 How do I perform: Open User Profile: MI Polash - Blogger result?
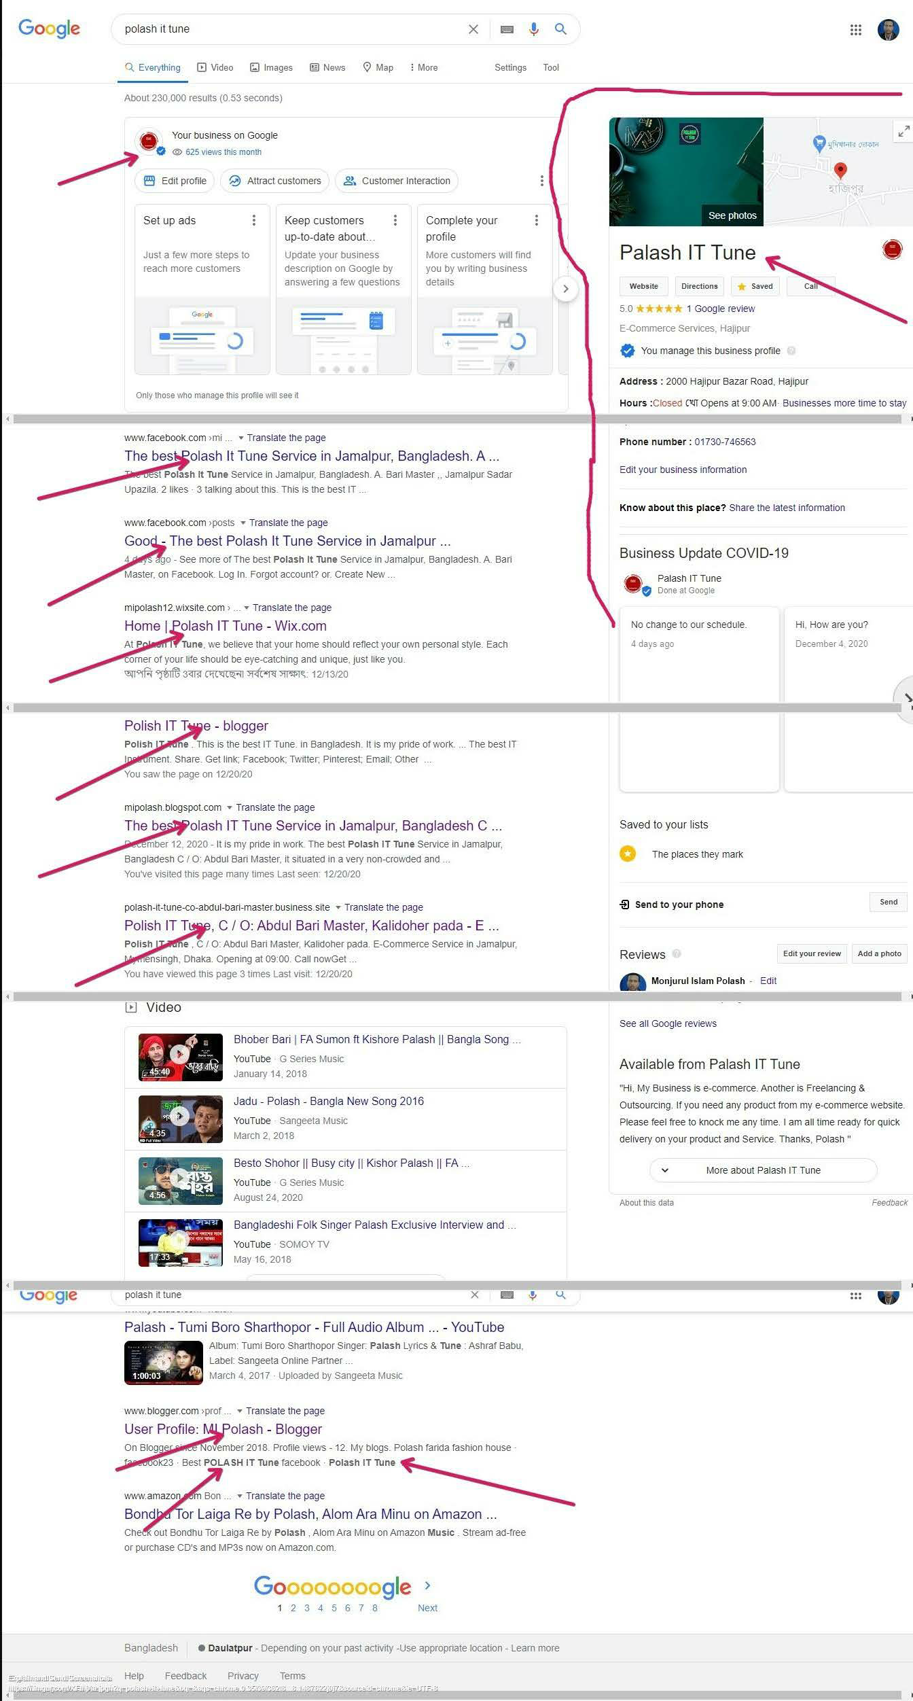click(223, 1429)
